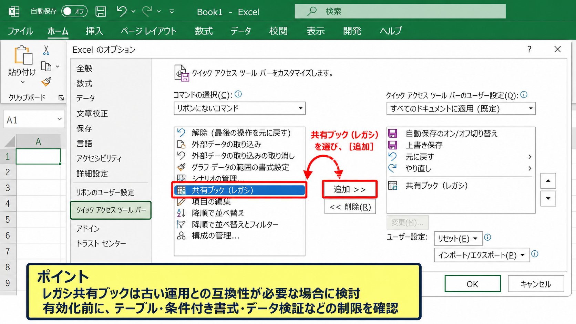Click the Move Down arrow button
Image resolution: width=576 pixels, height=324 pixels.
[x=548, y=198]
